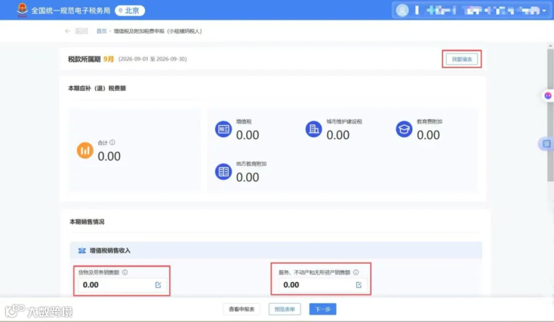Click the 本期应补(退)税费额 heading
554x322 pixels.
click(97, 88)
